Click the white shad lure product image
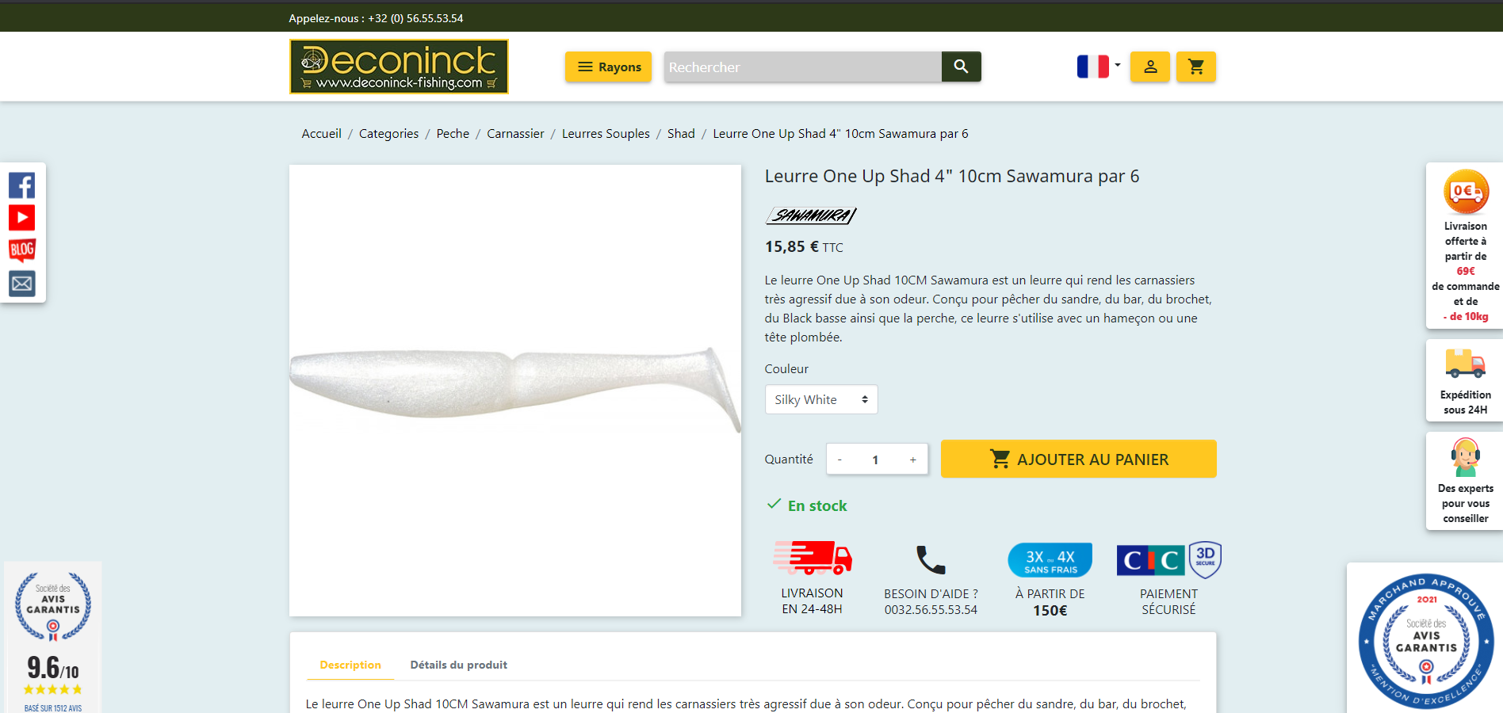Image resolution: width=1503 pixels, height=713 pixels. tap(515, 391)
